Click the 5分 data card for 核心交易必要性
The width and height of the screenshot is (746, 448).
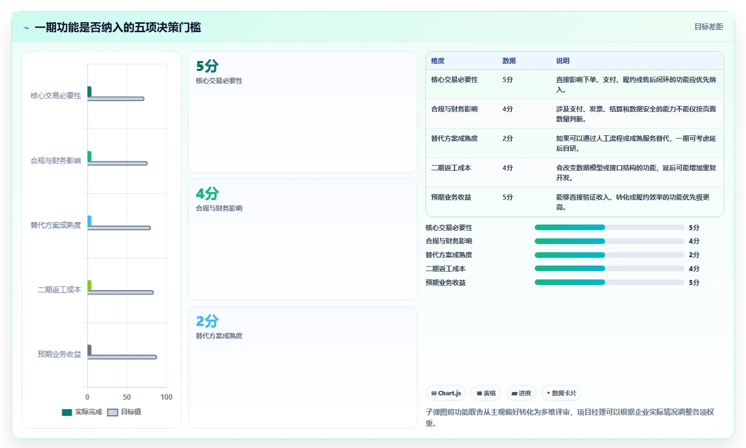[x=303, y=112]
